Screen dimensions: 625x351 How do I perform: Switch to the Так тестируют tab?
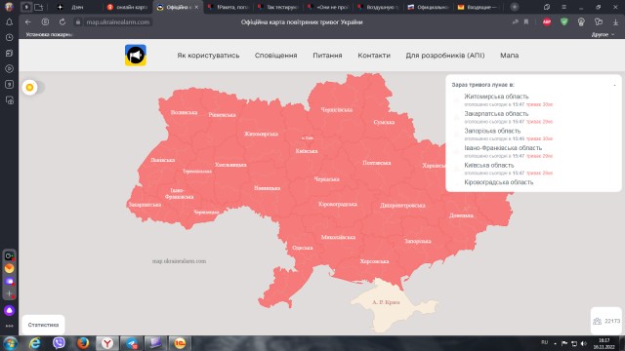click(x=278, y=7)
